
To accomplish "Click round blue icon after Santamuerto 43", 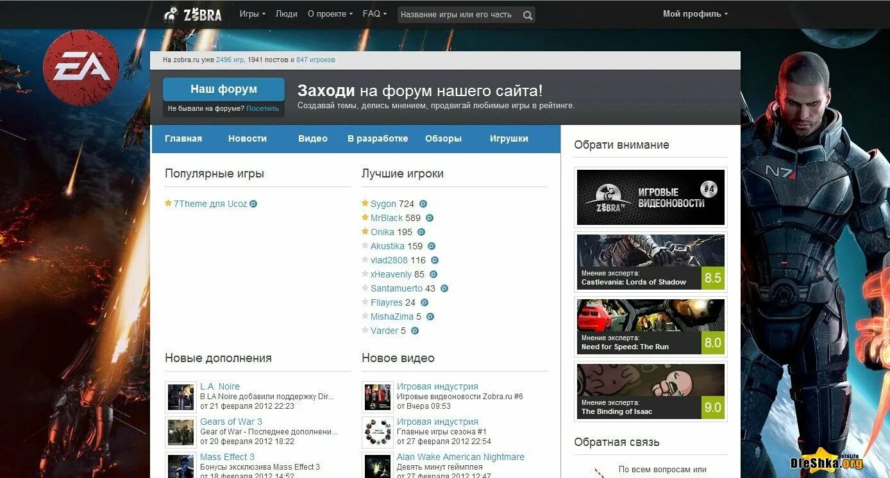I will coord(444,288).
